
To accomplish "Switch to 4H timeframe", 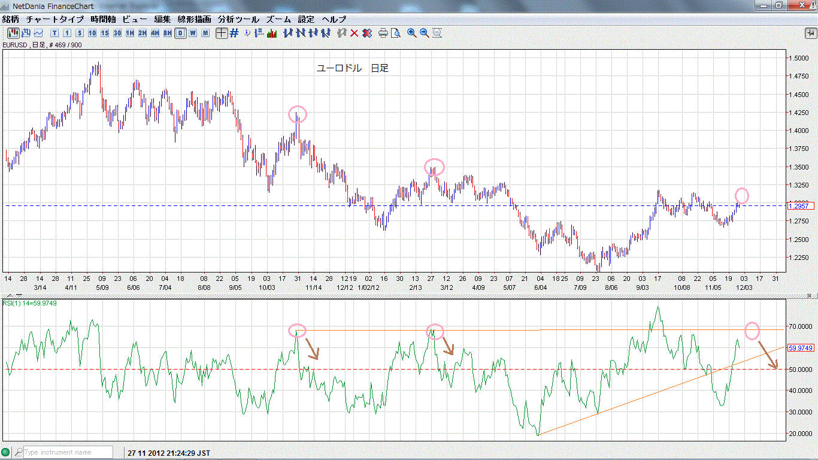I will coord(155,33).
